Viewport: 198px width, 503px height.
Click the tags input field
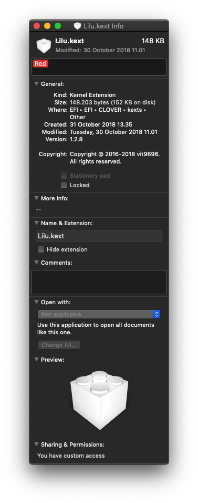tap(99, 67)
